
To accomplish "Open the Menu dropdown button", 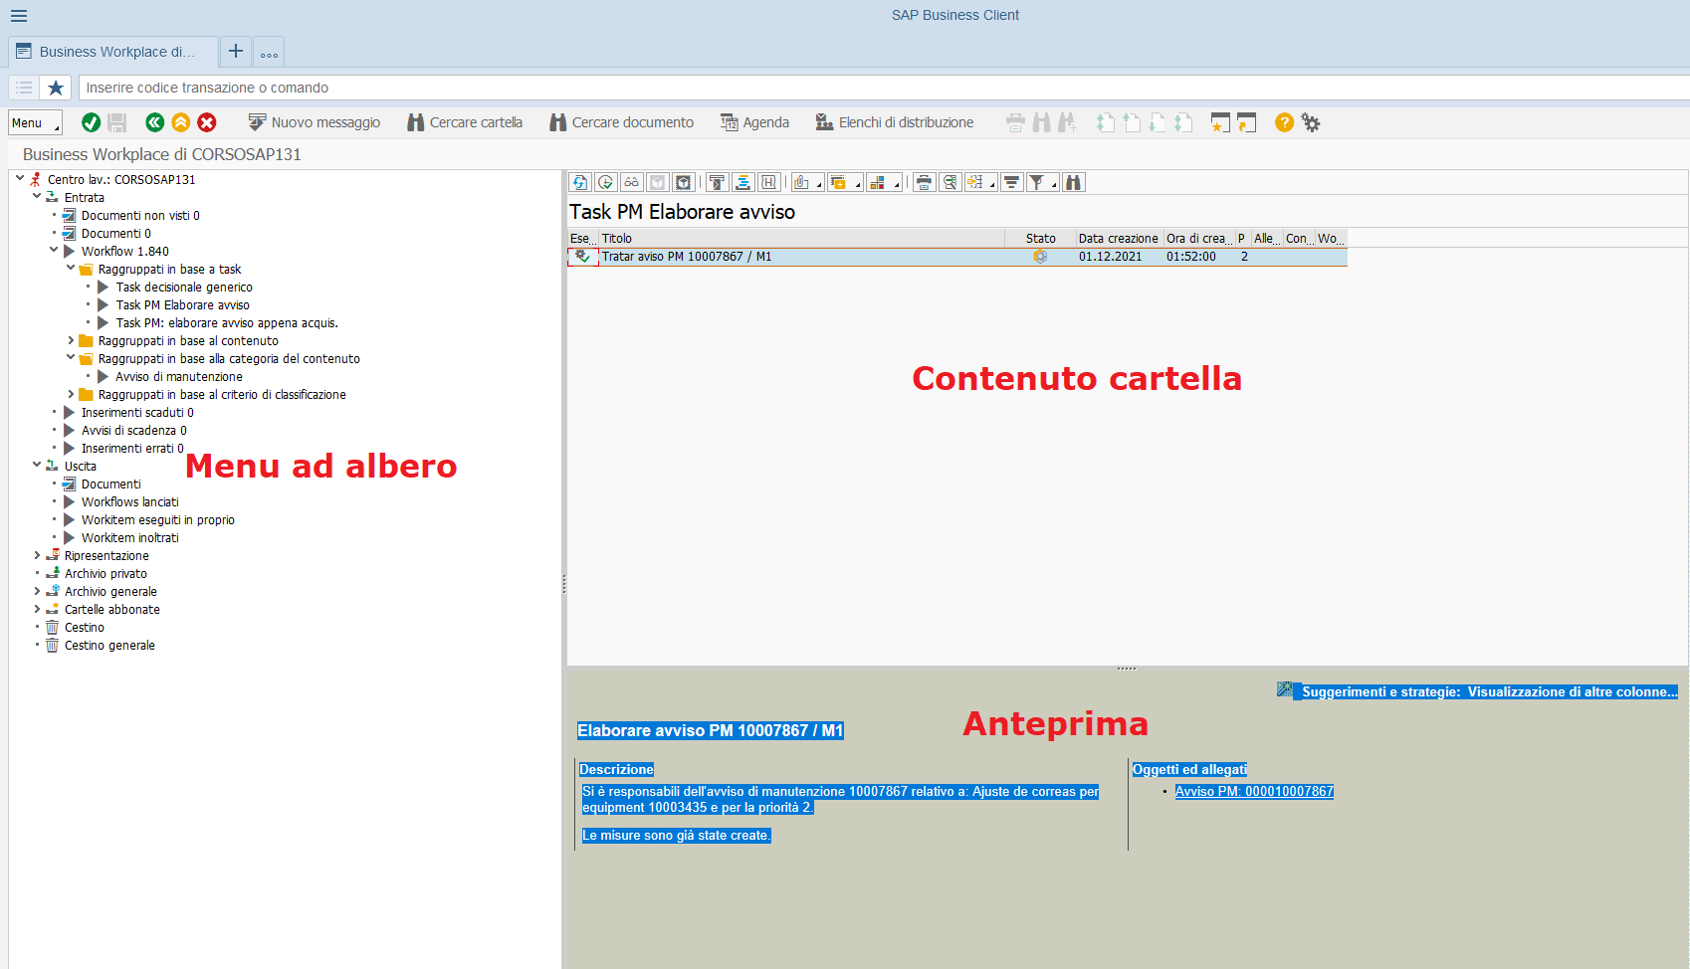I will pos(35,123).
